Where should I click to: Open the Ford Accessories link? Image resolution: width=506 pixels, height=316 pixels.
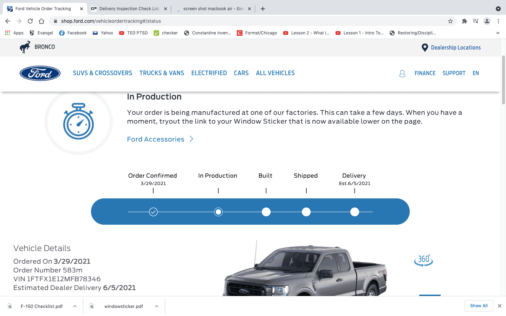pyautogui.click(x=156, y=139)
